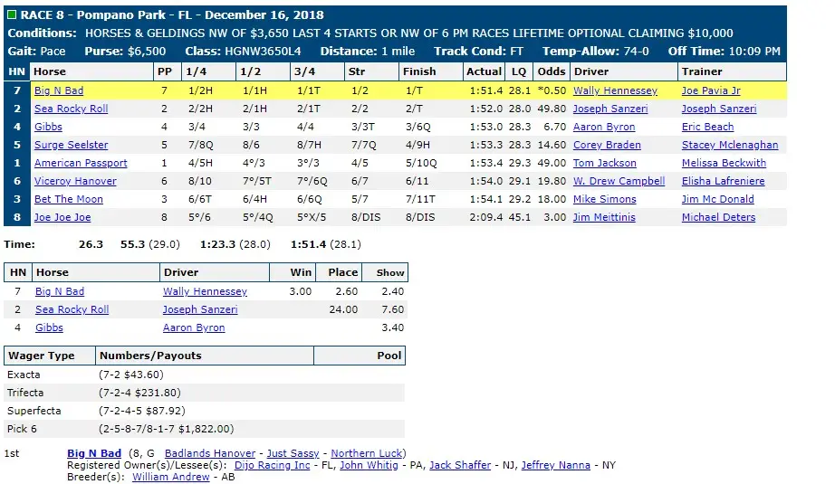Open dam Just Sassy link
This screenshot has width=835, height=484.
[293, 453]
